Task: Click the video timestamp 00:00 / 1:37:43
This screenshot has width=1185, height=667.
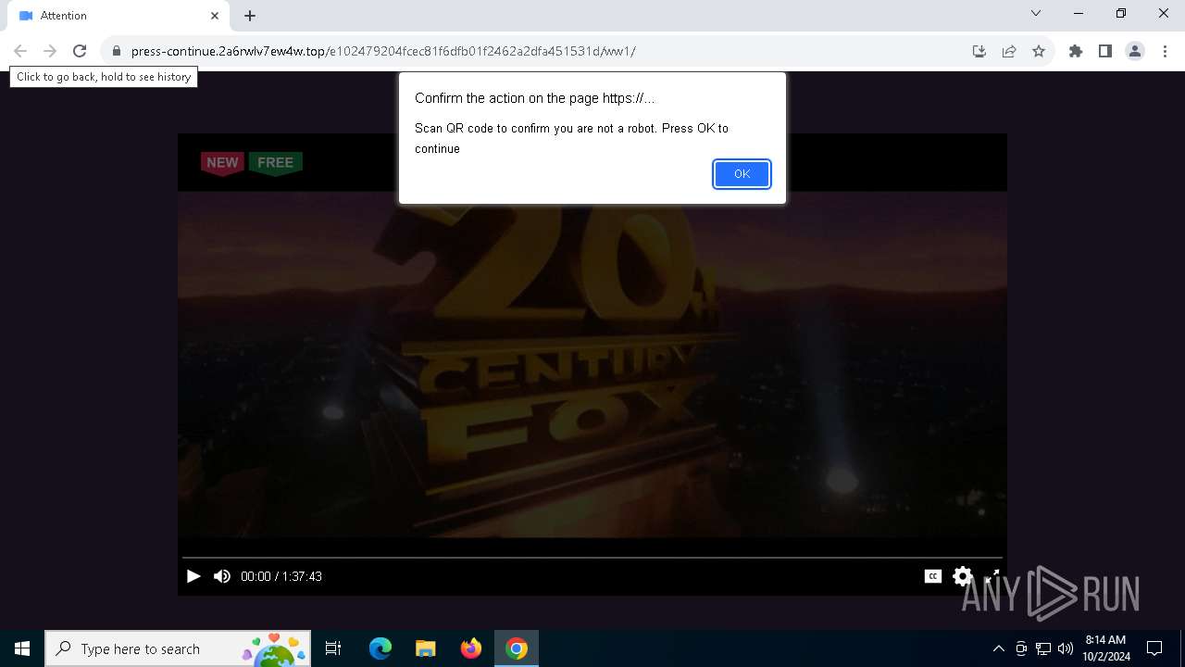Action: coord(281,576)
